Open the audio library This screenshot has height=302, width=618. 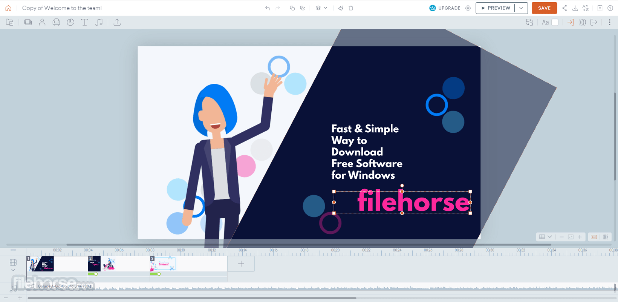coord(99,22)
